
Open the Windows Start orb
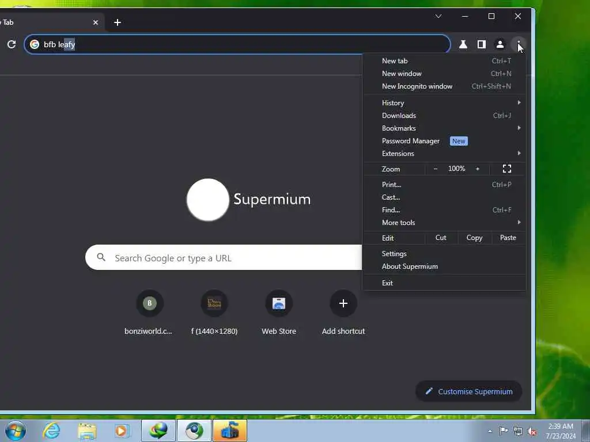pyautogui.click(x=16, y=430)
